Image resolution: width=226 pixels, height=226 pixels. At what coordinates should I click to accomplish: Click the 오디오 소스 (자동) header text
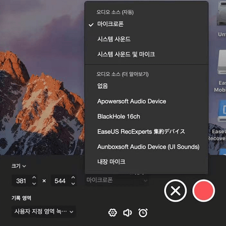(115, 12)
